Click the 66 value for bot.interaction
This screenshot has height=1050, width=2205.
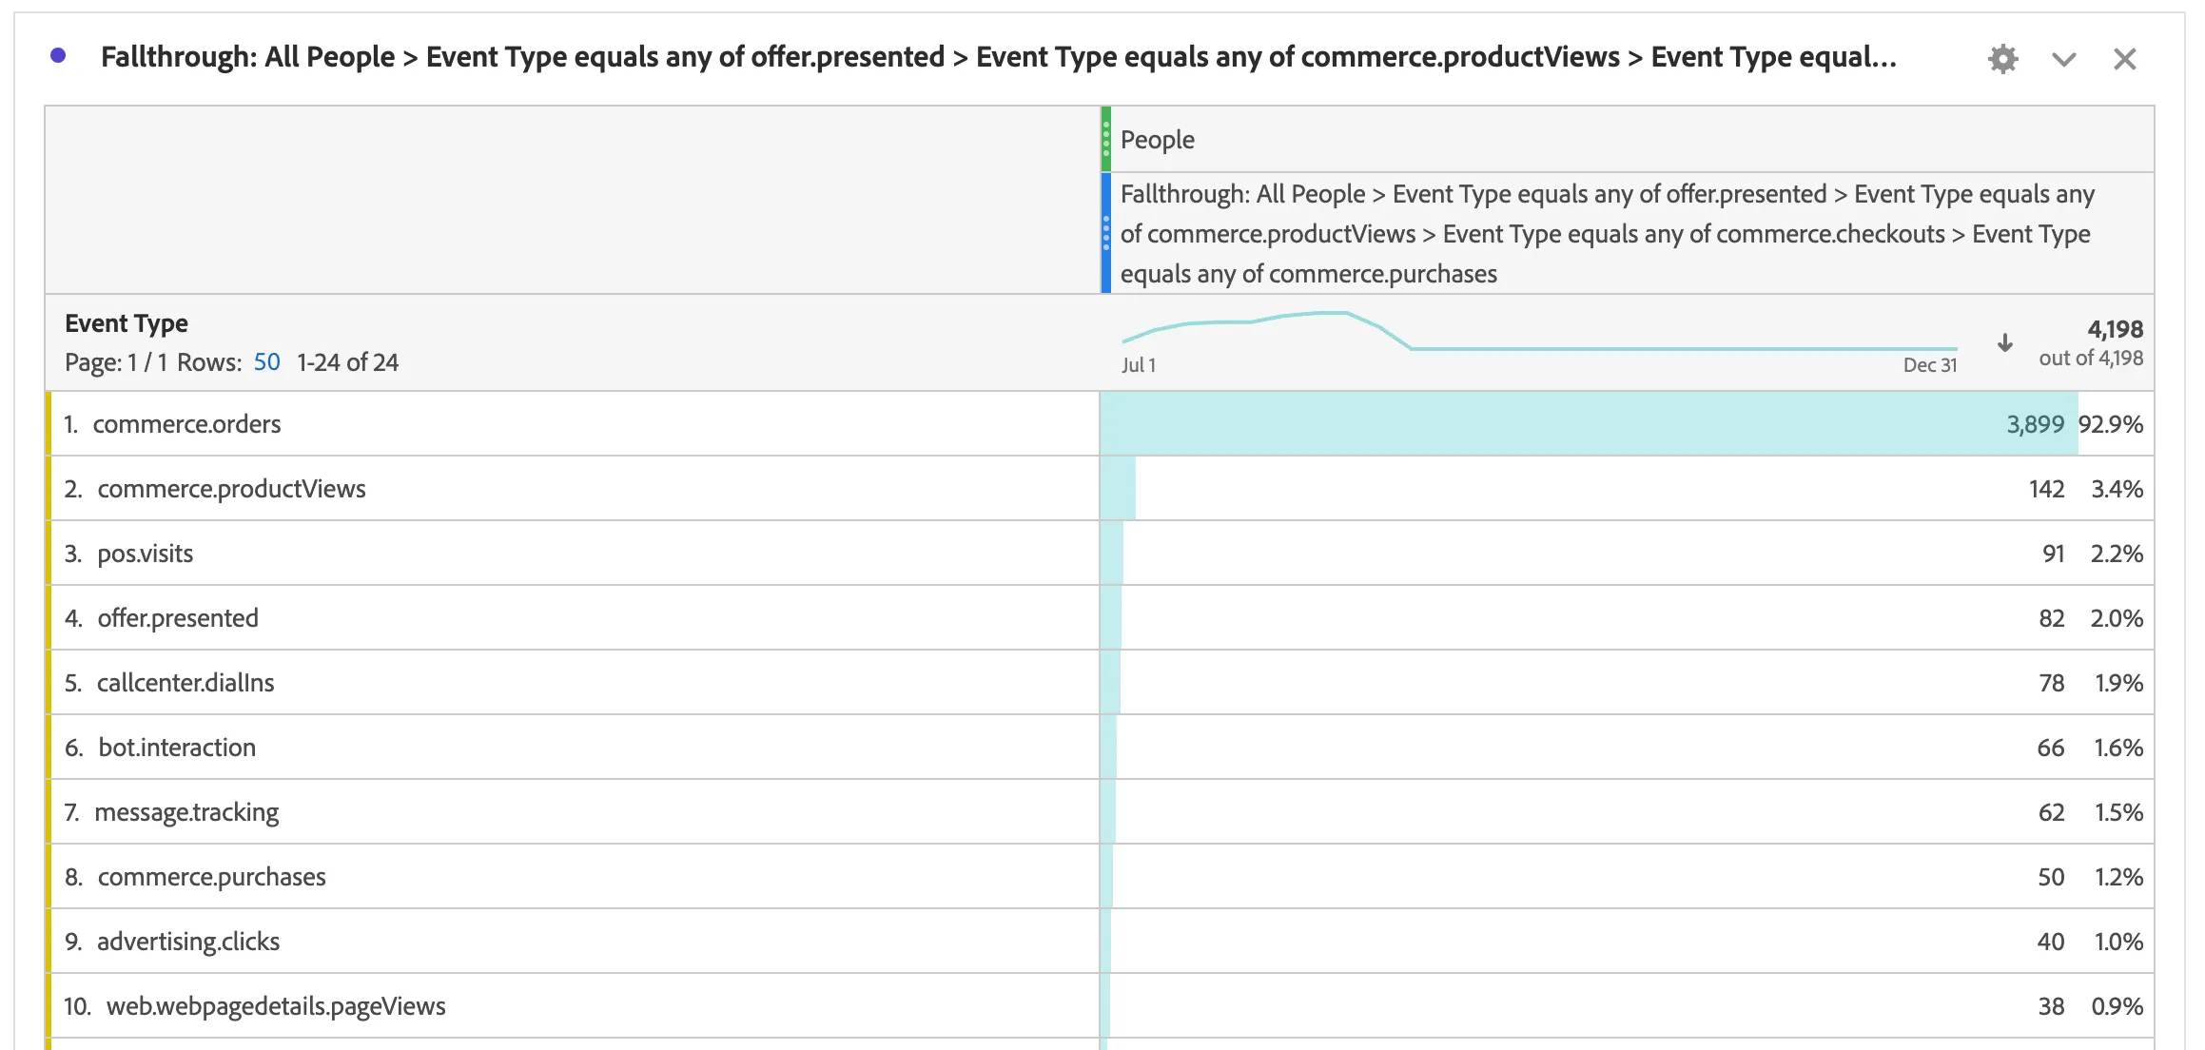click(2050, 748)
